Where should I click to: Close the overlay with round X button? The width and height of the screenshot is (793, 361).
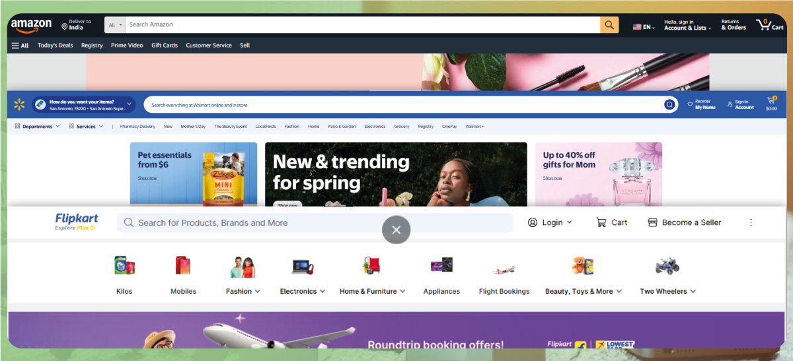[x=396, y=230]
